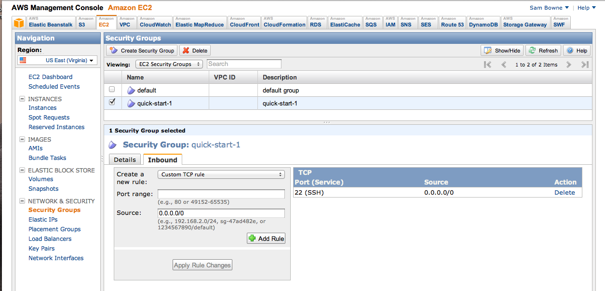The width and height of the screenshot is (605, 291).
Task: Switch to the Elastic Beanstalk service tab
Action: click(50, 23)
